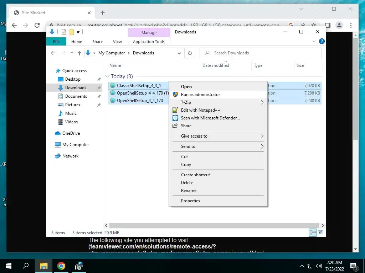Reload the Chrome page
The width and height of the screenshot is (365, 273).
pos(37,25)
